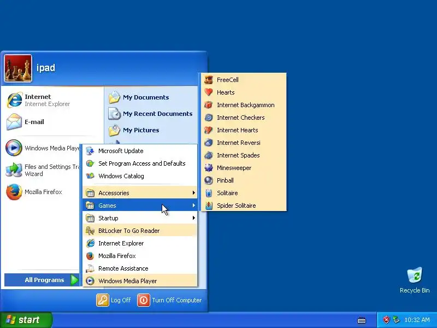Click the "Windows Catalog" label
The height and width of the screenshot is (328, 437).
[121, 176]
